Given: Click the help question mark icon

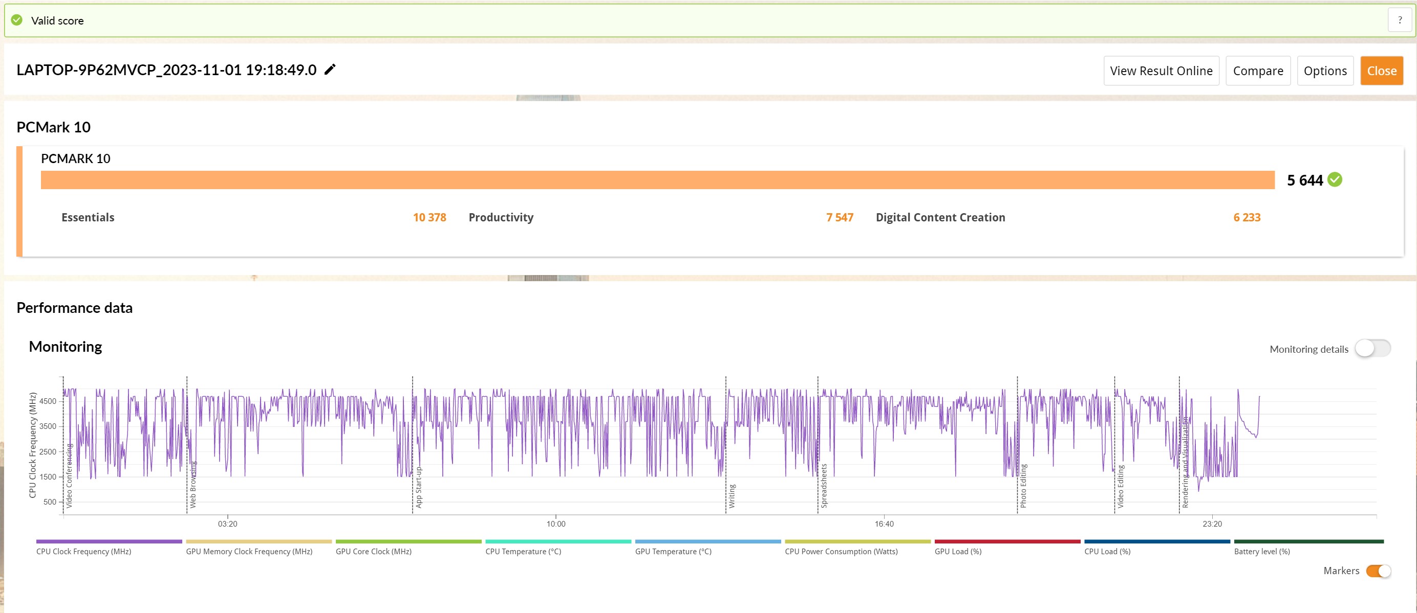Looking at the screenshot, I should [1400, 20].
